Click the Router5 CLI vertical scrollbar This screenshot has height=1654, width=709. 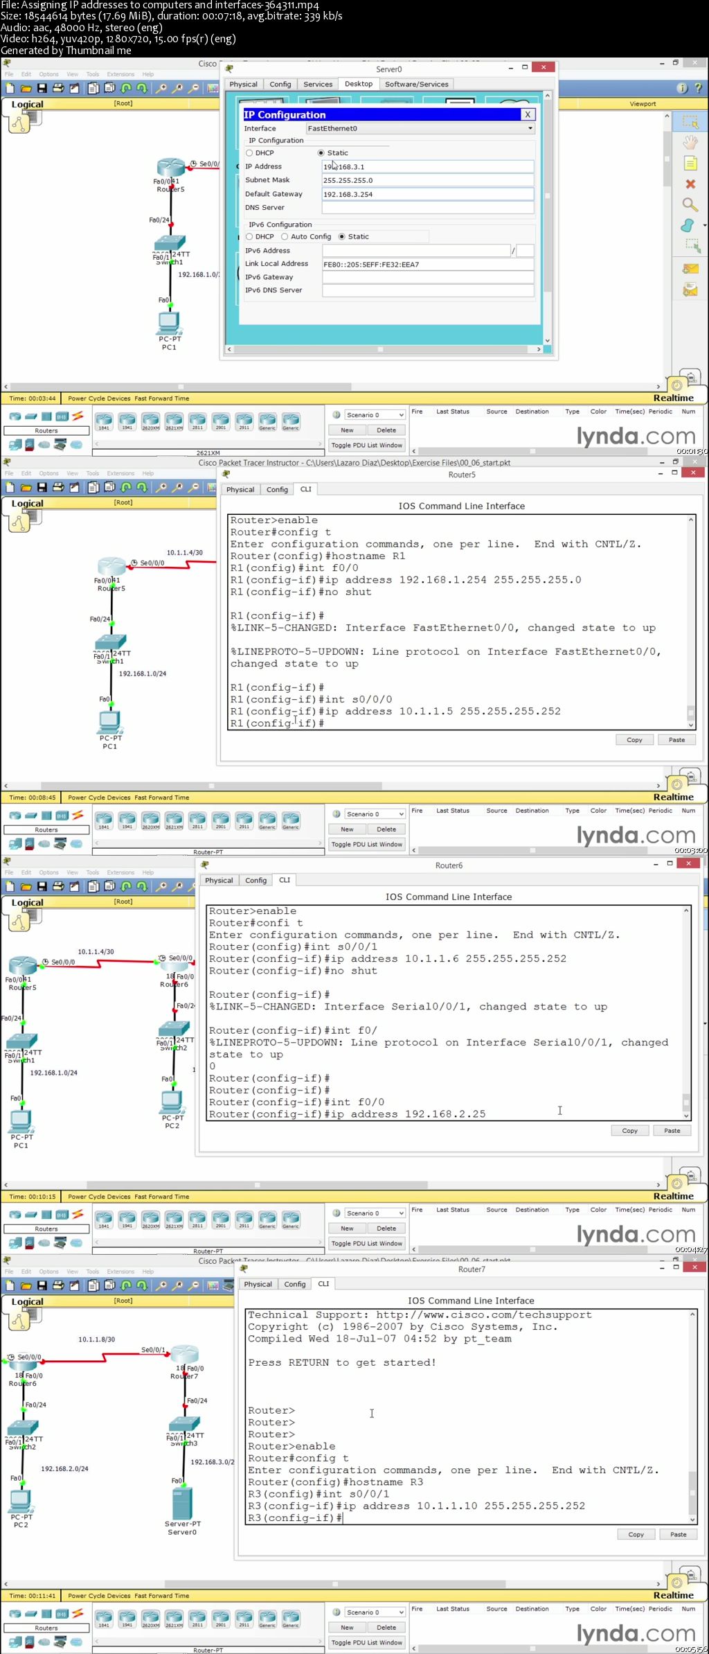[690, 622]
